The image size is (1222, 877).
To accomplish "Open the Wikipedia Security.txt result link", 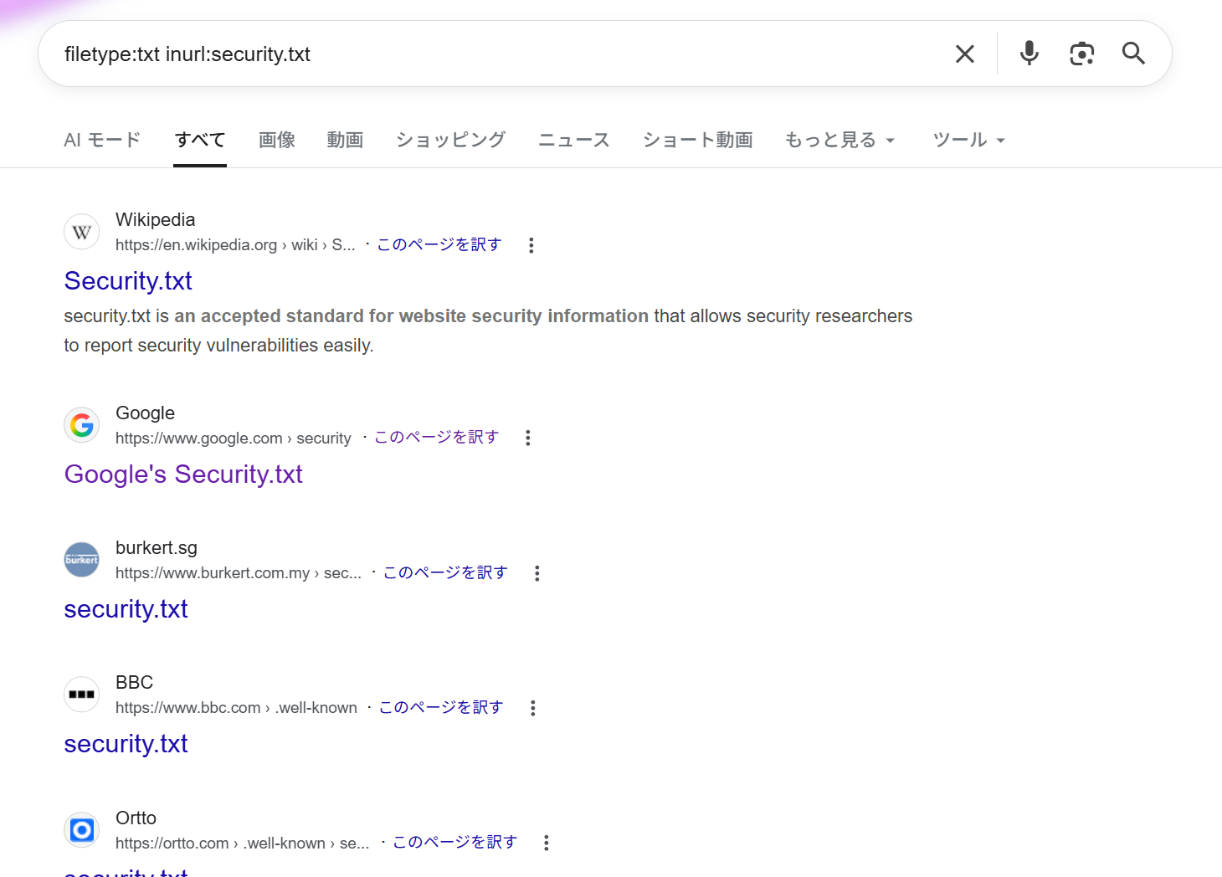I will (x=128, y=281).
